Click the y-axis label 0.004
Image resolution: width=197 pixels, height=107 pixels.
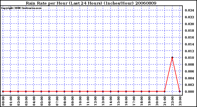(x=189, y=78)
